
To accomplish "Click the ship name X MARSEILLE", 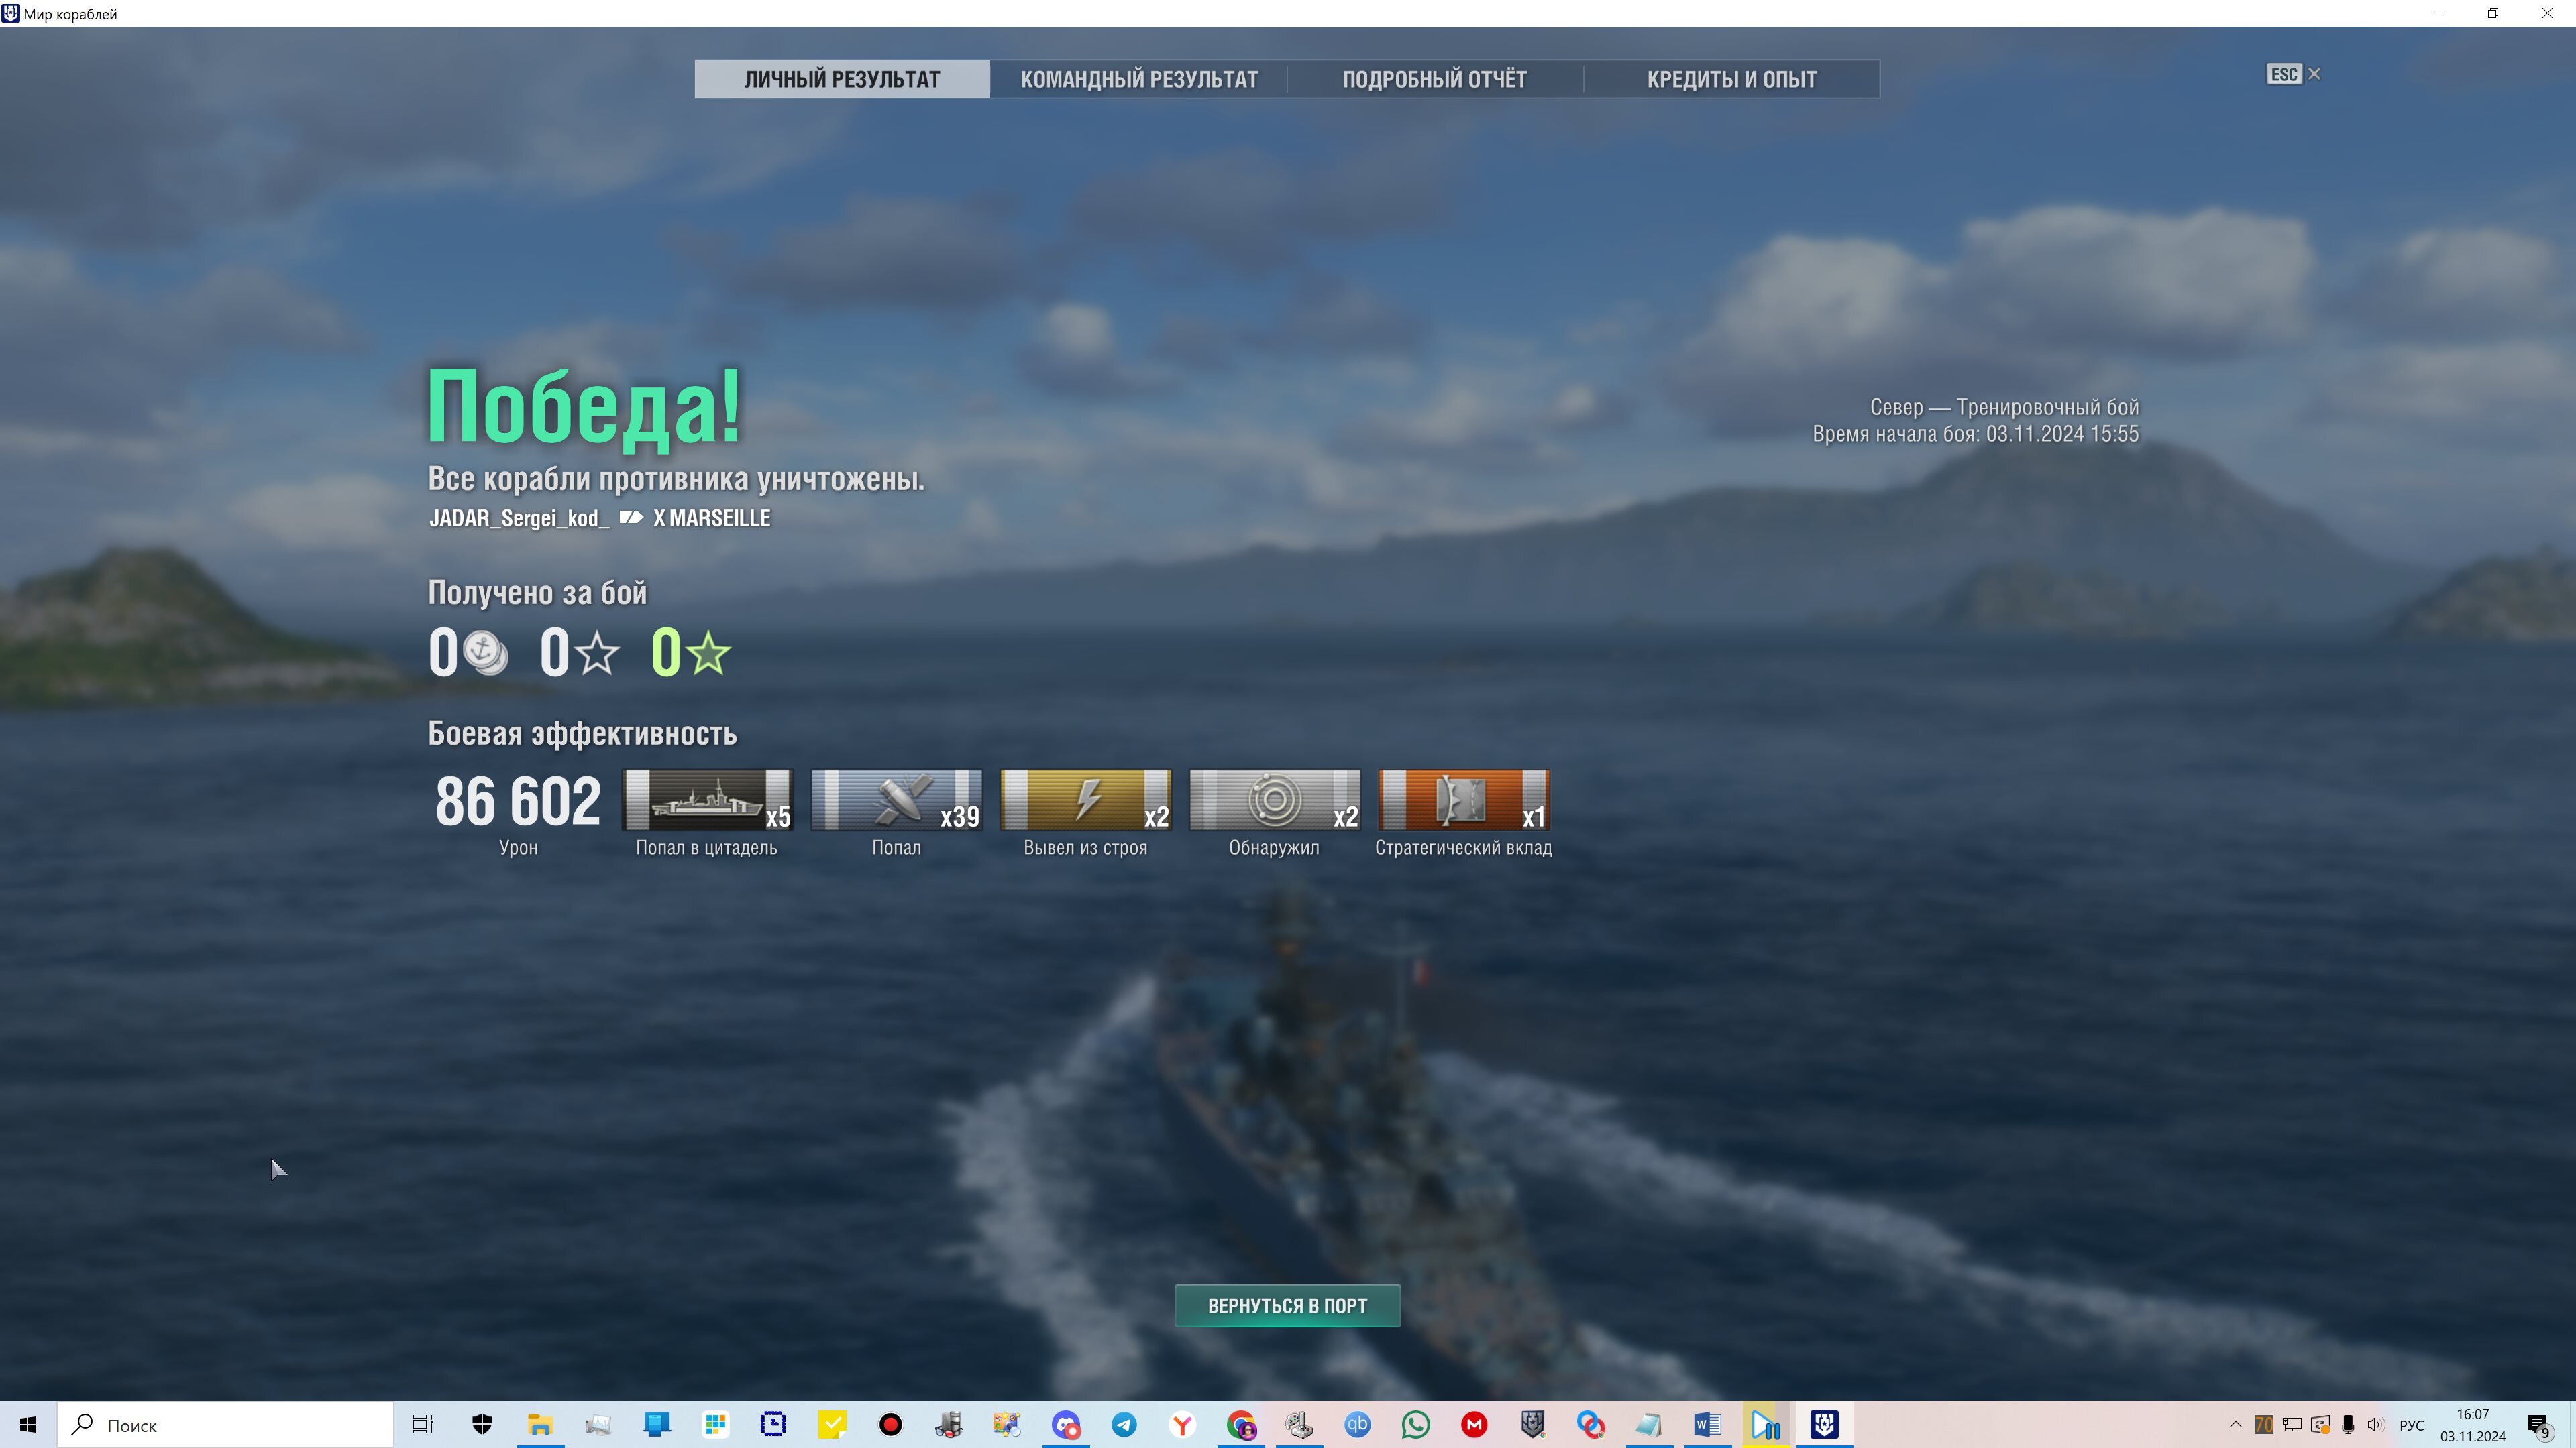I will tap(712, 518).
